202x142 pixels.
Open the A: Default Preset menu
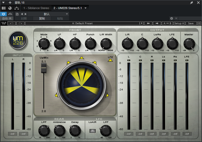click(84, 23)
